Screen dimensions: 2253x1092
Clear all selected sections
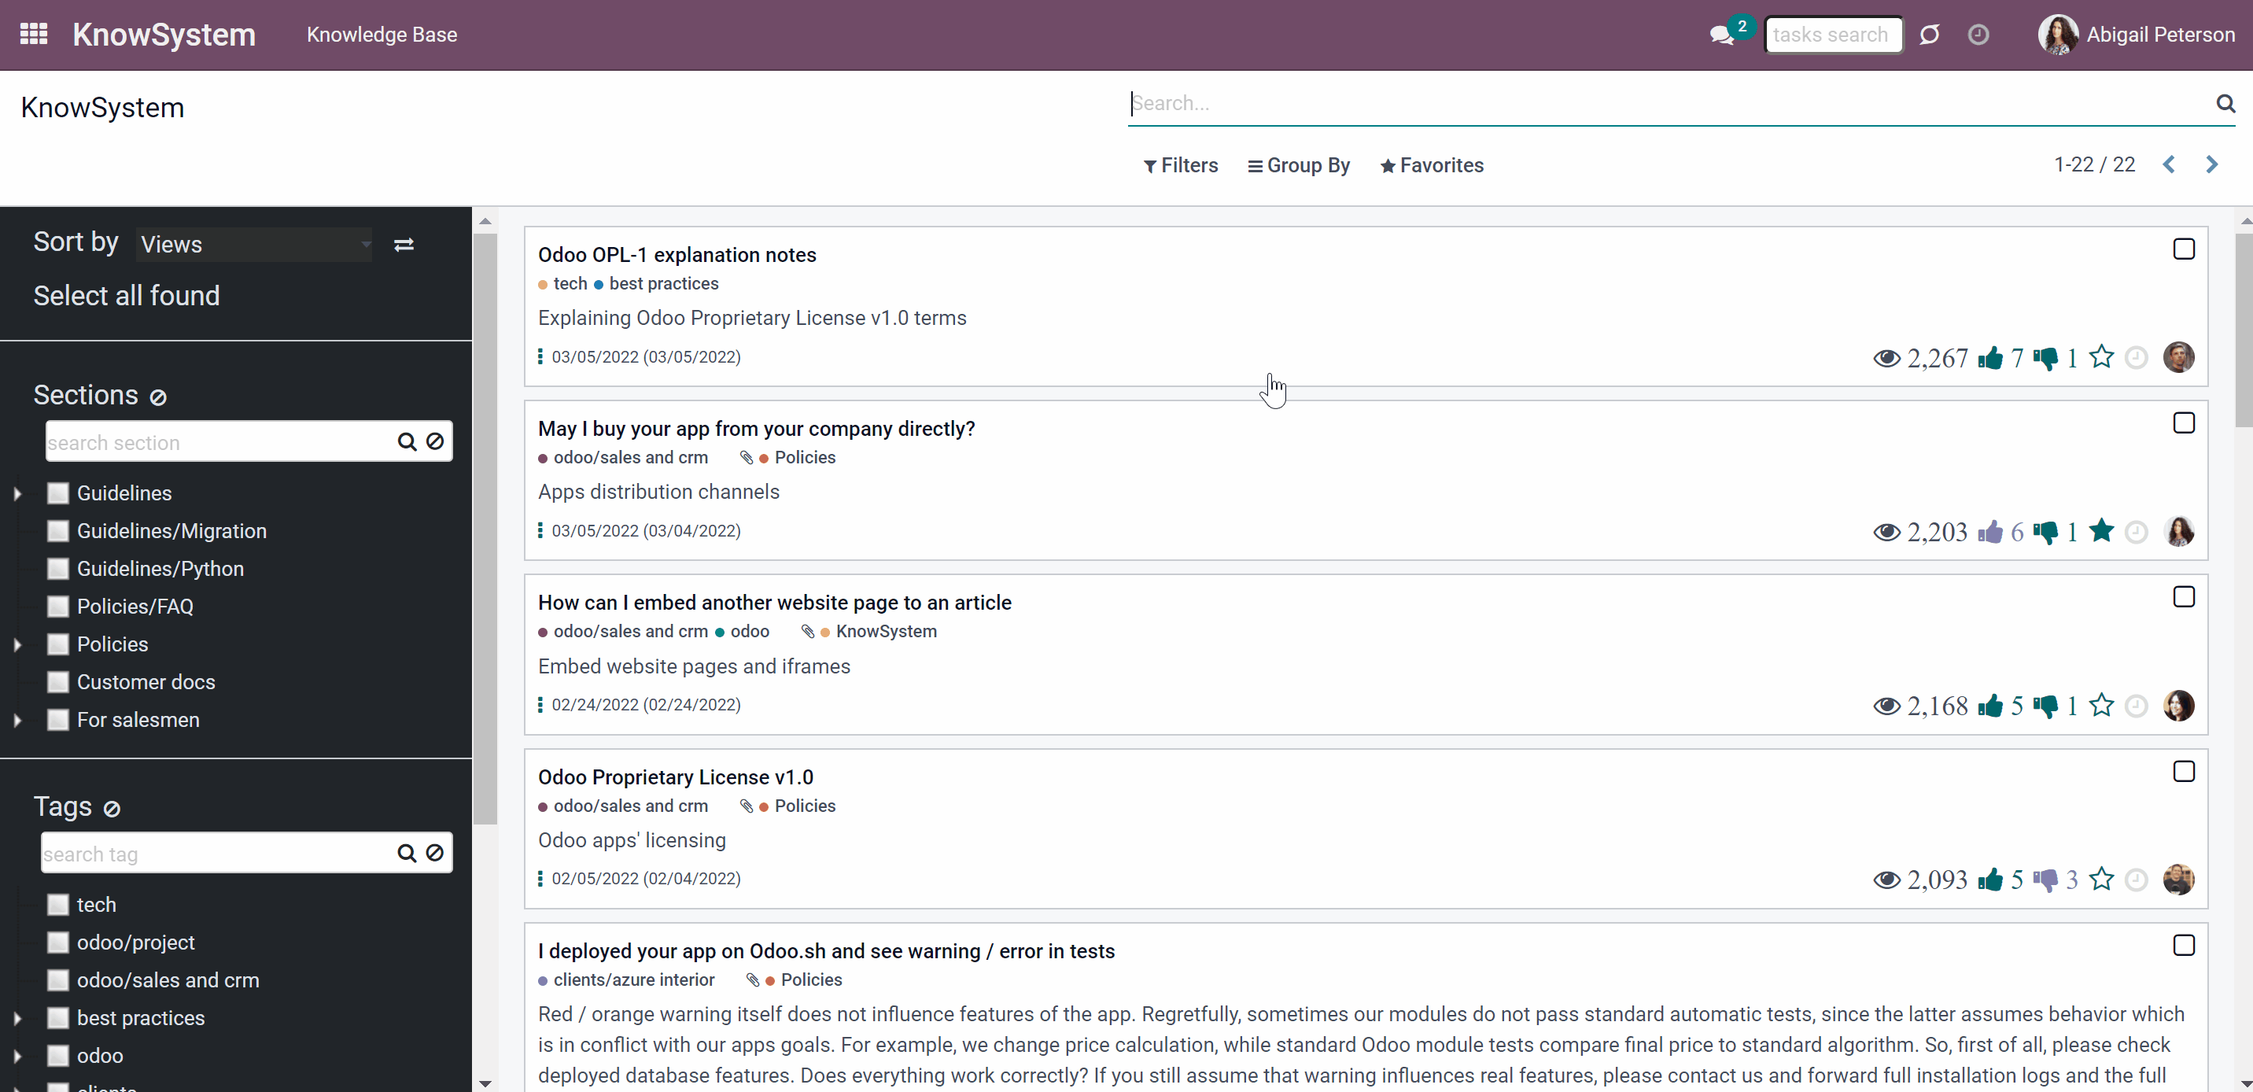(x=158, y=397)
